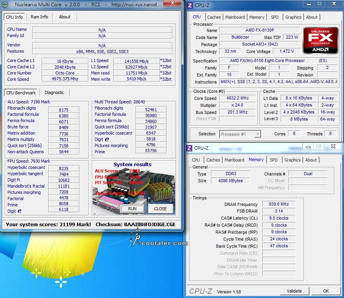This screenshot has height=298, width=344.
Task: Click the AMD FX-8130P name field
Action: [260, 30]
